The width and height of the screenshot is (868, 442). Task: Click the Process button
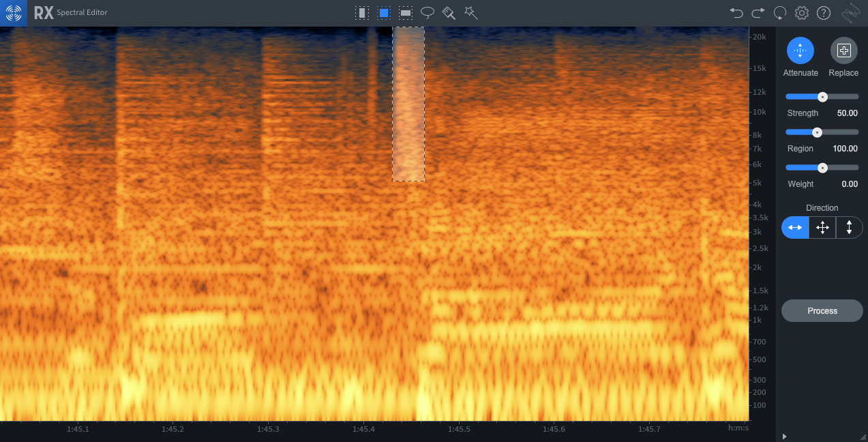822,311
